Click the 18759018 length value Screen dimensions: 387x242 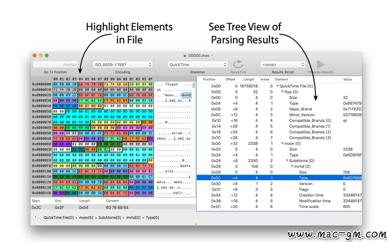(x=249, y=86)
